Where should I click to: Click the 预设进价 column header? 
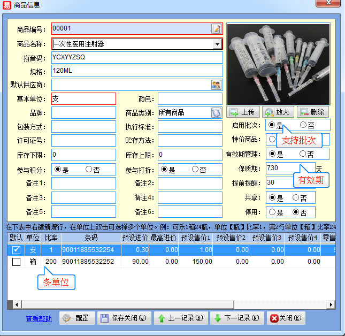click(135, 238)
